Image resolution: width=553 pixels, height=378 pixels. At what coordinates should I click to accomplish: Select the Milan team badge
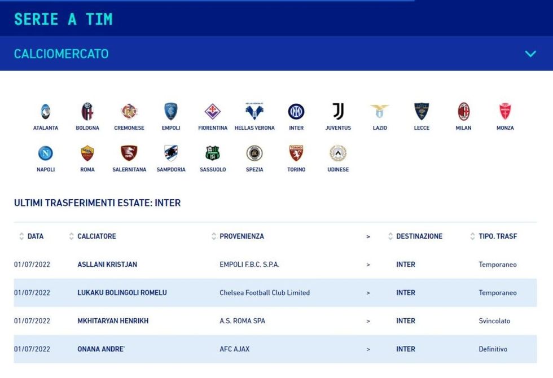pyautogui.click(x=463, y=112)
